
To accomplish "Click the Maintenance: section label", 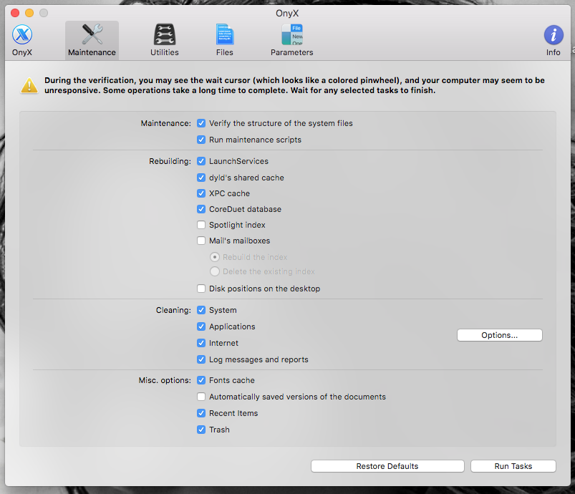I will coord(165,123).
